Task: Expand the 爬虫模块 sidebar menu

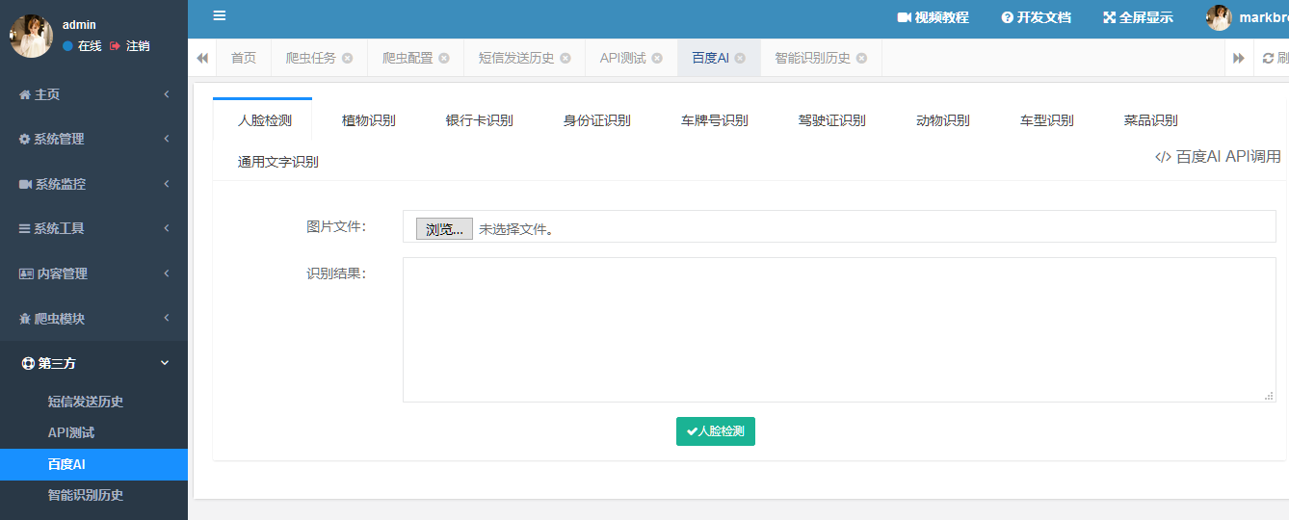Action: 93,319
